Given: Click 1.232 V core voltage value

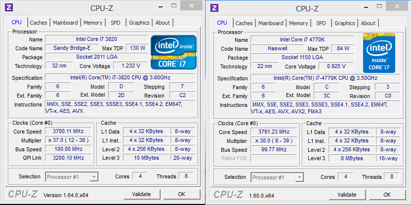Looking at the screenshot, I should [x=131, y=66].
